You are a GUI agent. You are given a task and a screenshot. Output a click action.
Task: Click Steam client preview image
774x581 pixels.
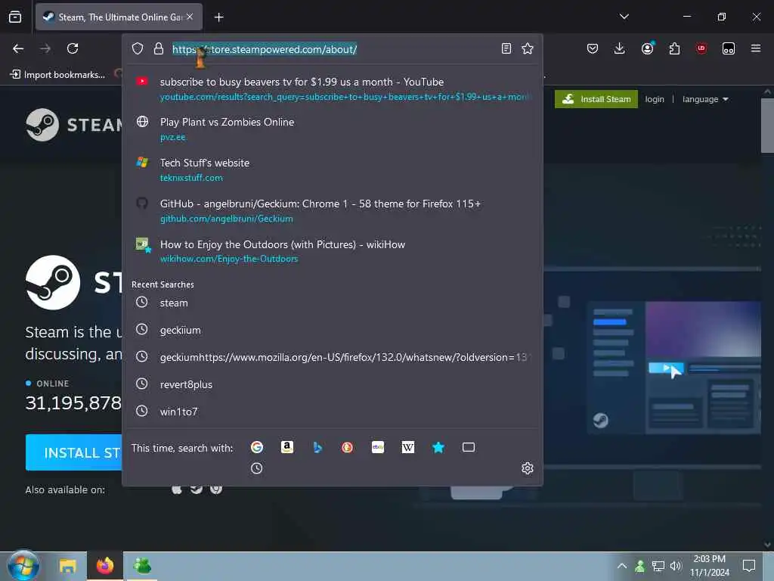coord(673,368)
